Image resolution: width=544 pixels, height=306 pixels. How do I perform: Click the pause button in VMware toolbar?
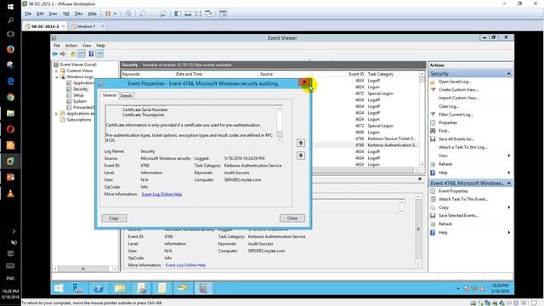pos(108,14)
